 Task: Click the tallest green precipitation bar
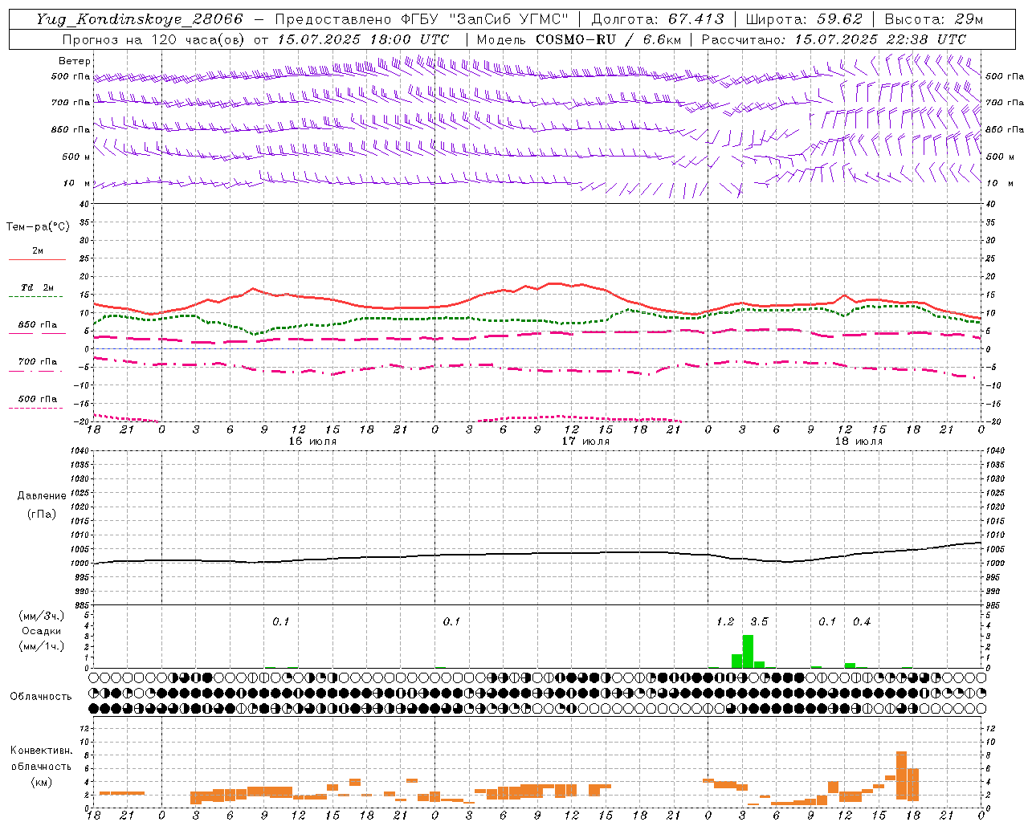coord(748,652)
